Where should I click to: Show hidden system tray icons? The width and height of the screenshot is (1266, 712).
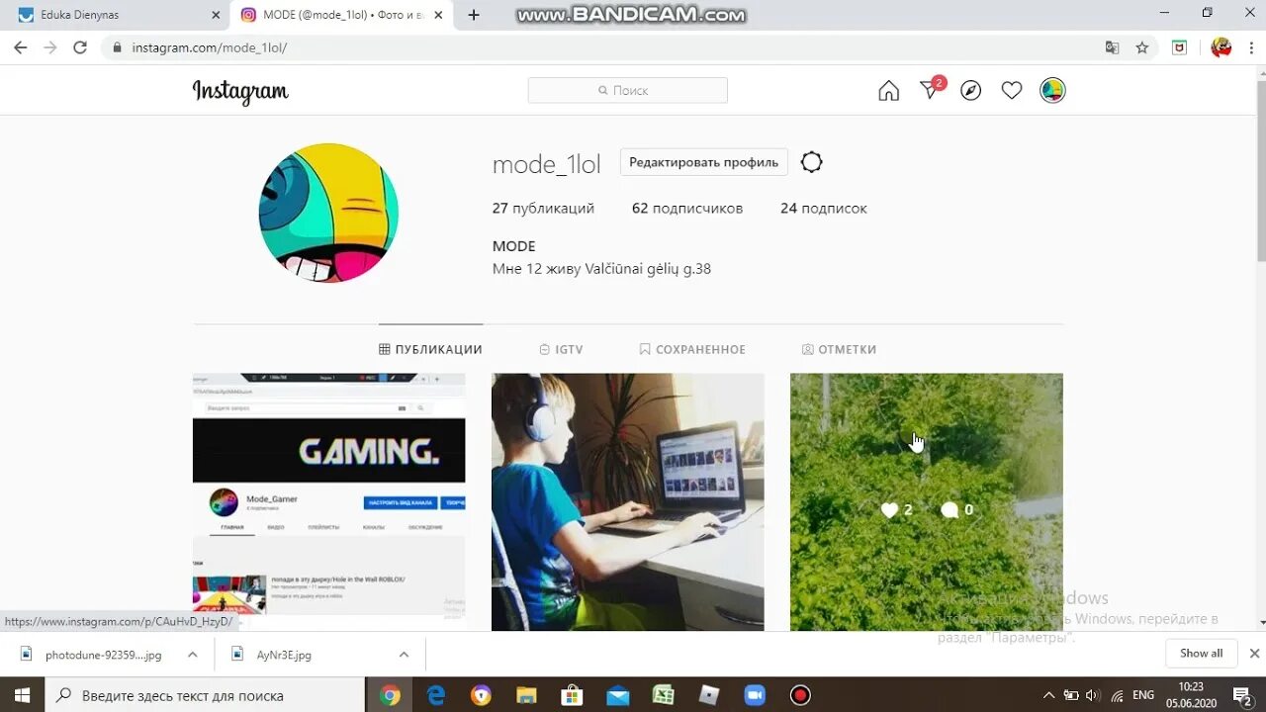[1048, 695]
